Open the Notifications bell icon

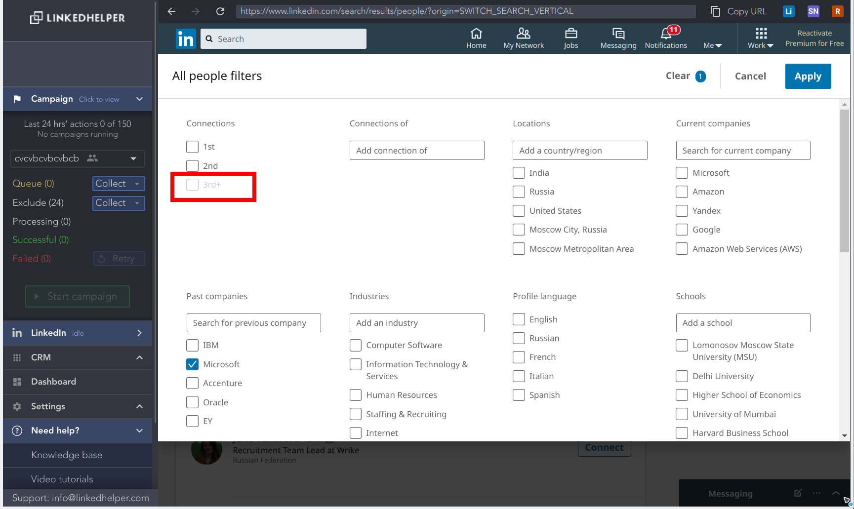coord(666,34)
